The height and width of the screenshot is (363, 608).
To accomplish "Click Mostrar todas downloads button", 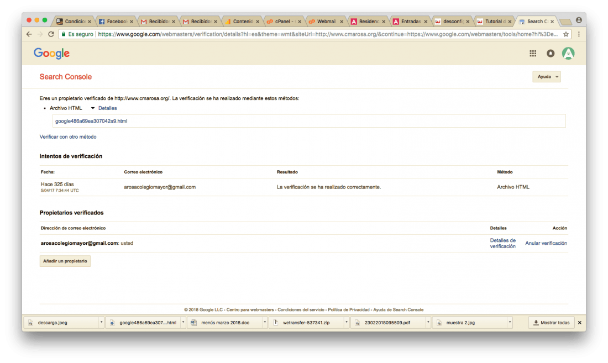I will point(552,323).
